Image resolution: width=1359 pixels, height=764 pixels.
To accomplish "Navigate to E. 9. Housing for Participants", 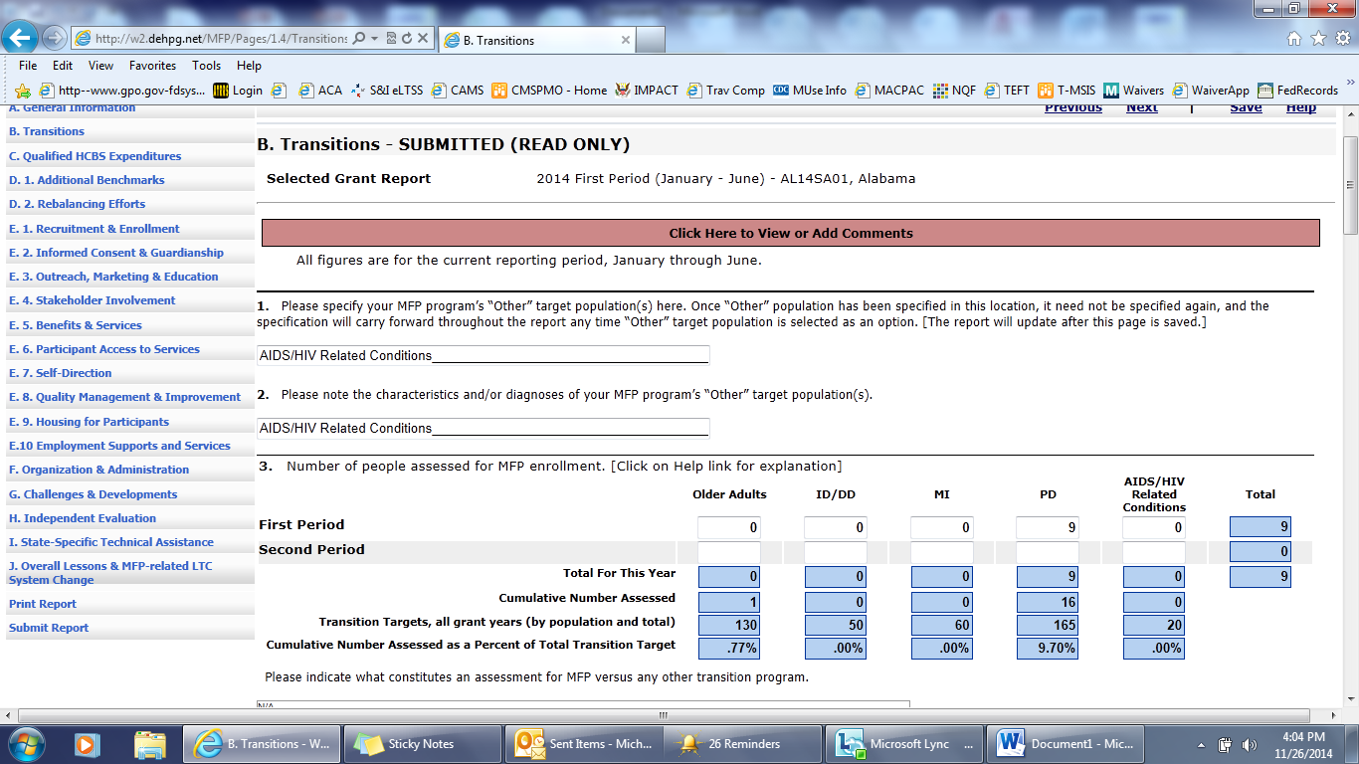I will (89, 422).
